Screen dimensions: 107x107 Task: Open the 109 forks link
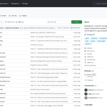[x=90, y=62]
